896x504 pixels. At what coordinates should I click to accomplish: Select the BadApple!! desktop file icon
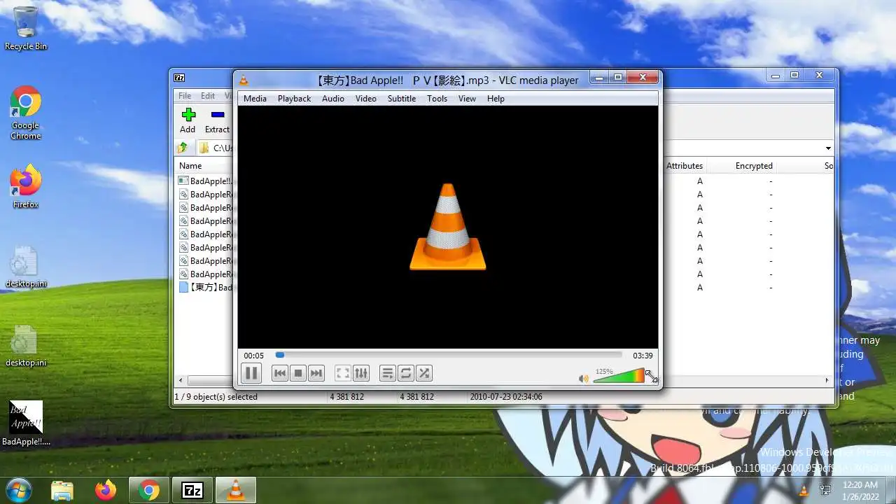pos(26,423)
